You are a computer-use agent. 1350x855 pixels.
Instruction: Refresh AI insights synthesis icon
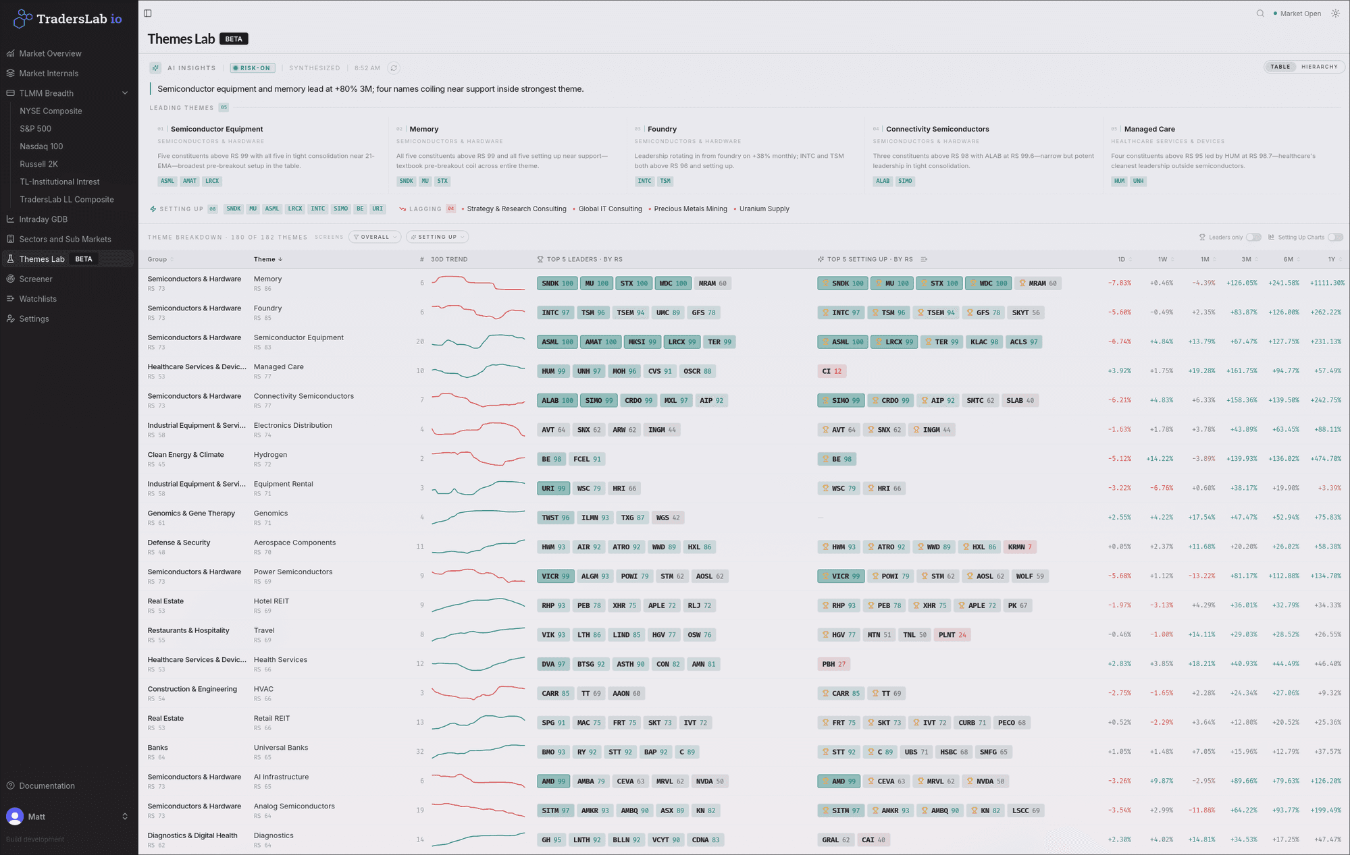[394, 68]
